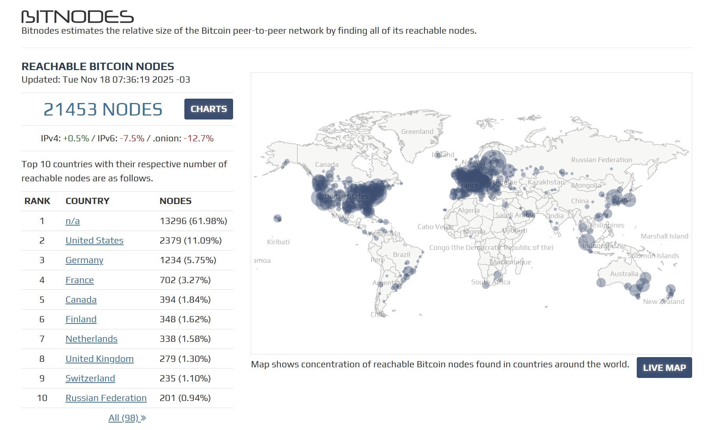Click the Russian Federation table link

[106, 398]
